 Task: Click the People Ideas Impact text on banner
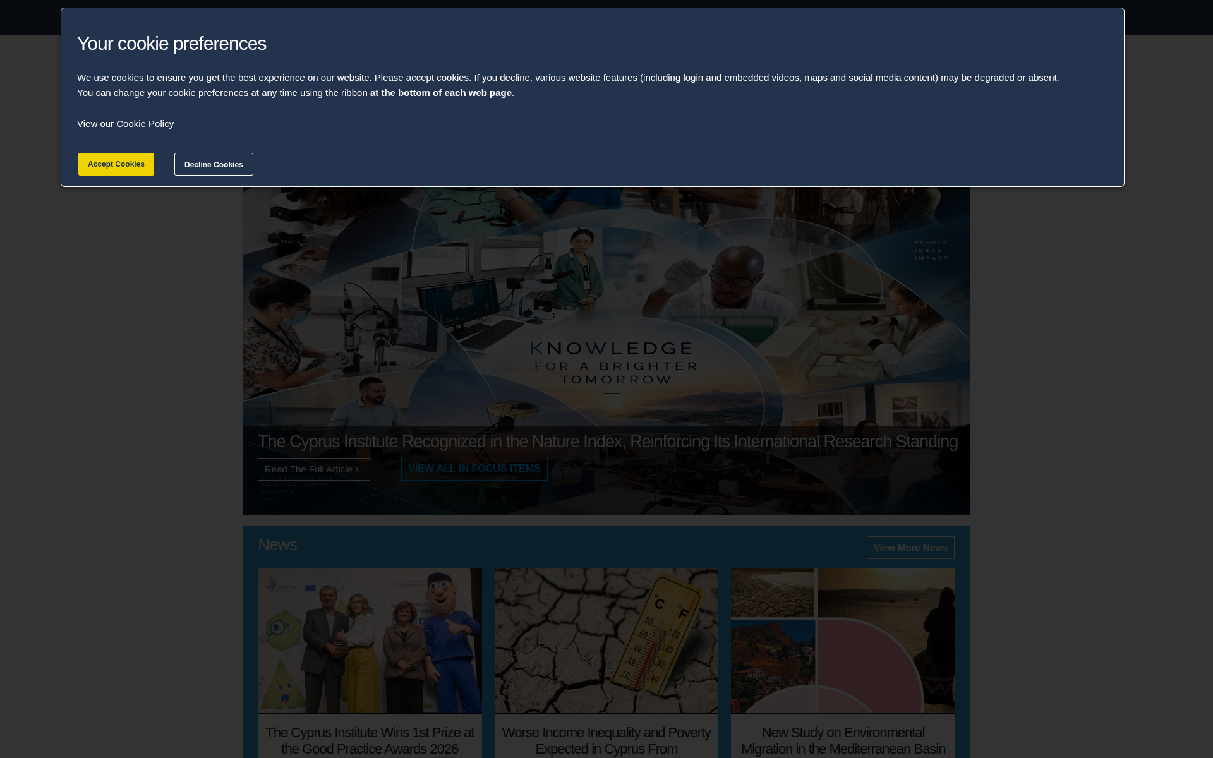point(932,250)
